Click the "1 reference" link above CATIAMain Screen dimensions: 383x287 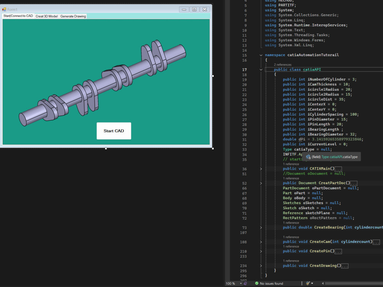[291, 164]
